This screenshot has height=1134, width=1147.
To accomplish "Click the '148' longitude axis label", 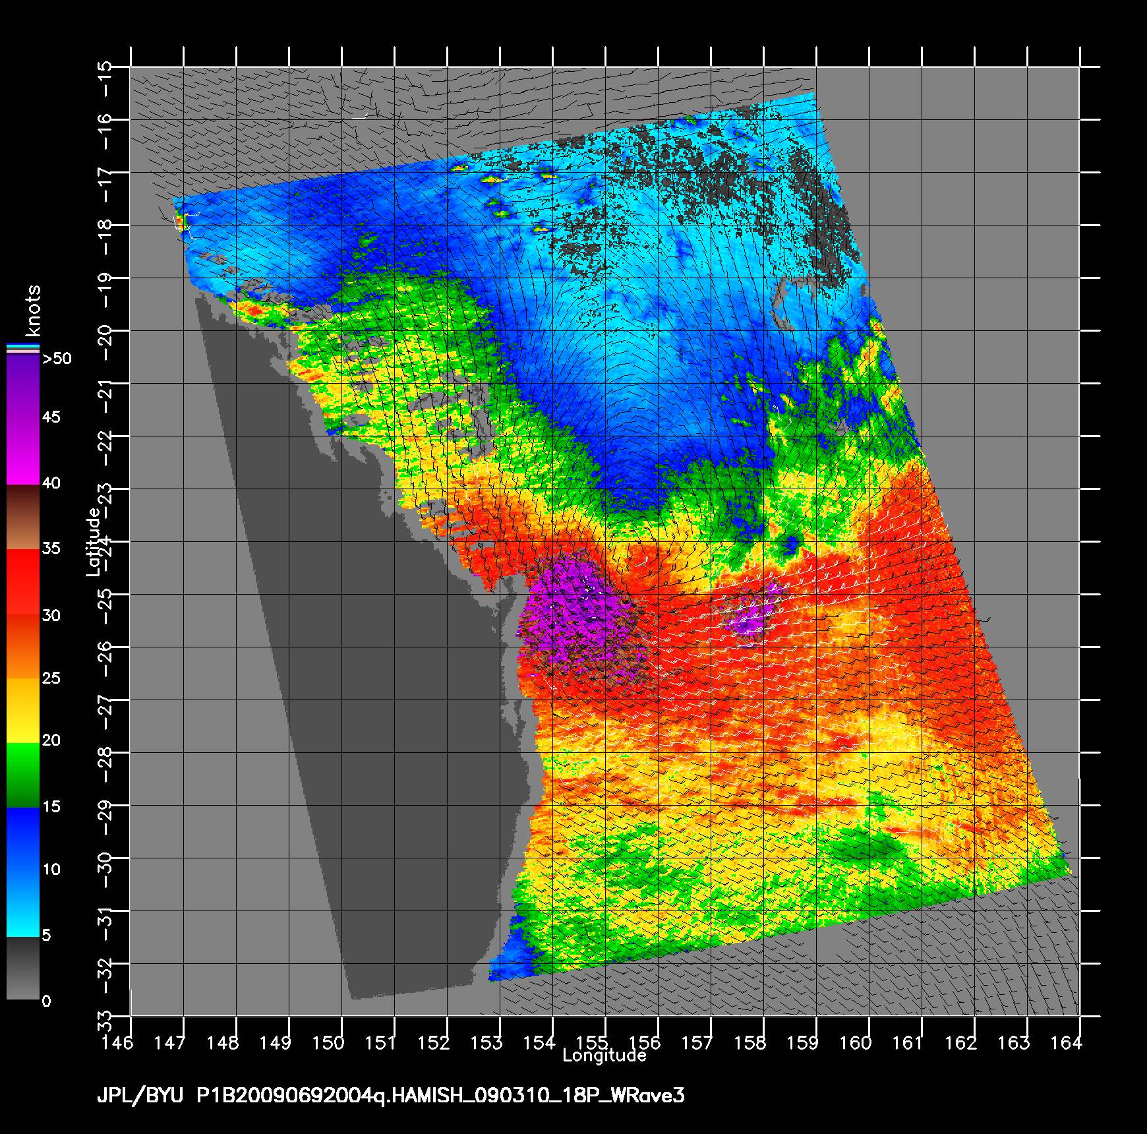I will [223, 1042].
